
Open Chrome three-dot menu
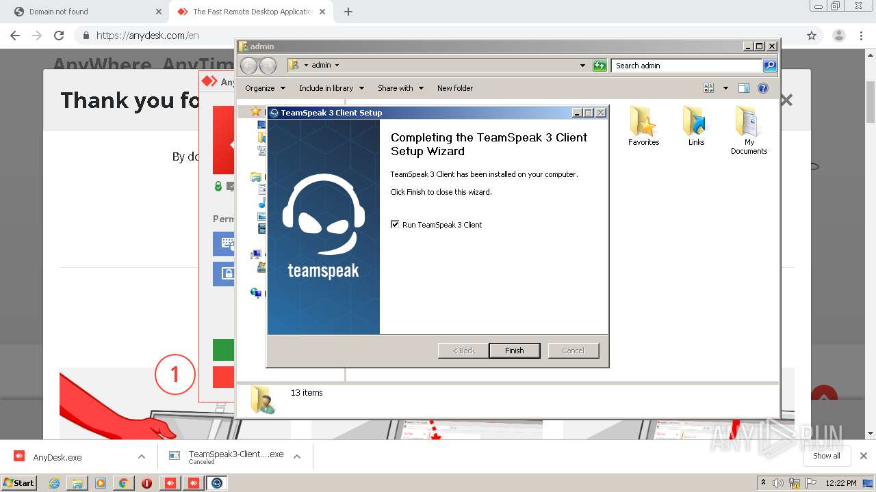861,36
